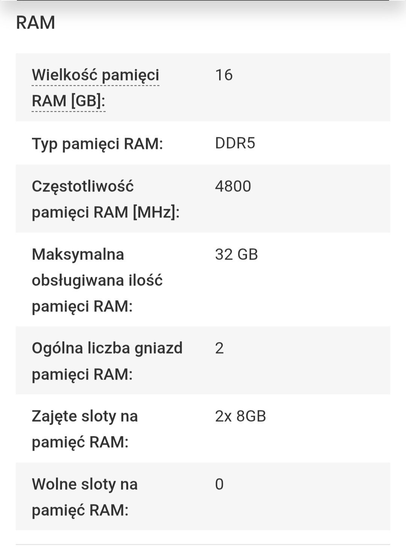406x547 pixels.
Task: Click the 'Częstotliwość' frequency label
Action: (x=83, y=187)
